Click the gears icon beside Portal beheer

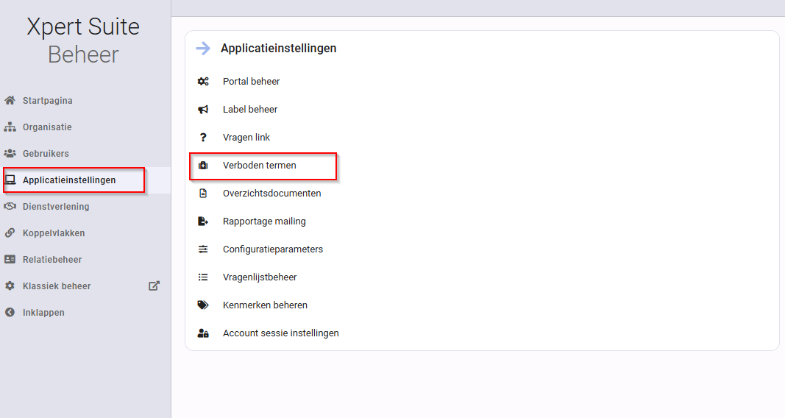pos(203,81)
